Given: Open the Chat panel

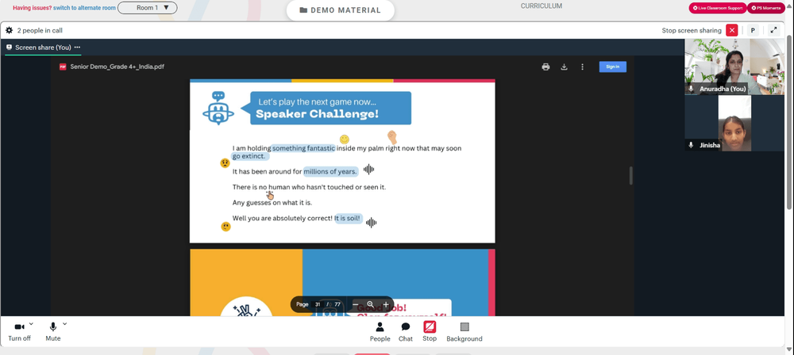Looking at the screenshot, I should click(x=406, y=332).
